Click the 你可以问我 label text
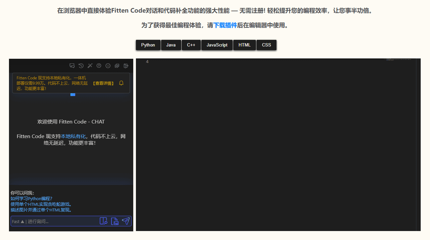The image size is (430, 240). pyautogui.click(x=22, y=193)
